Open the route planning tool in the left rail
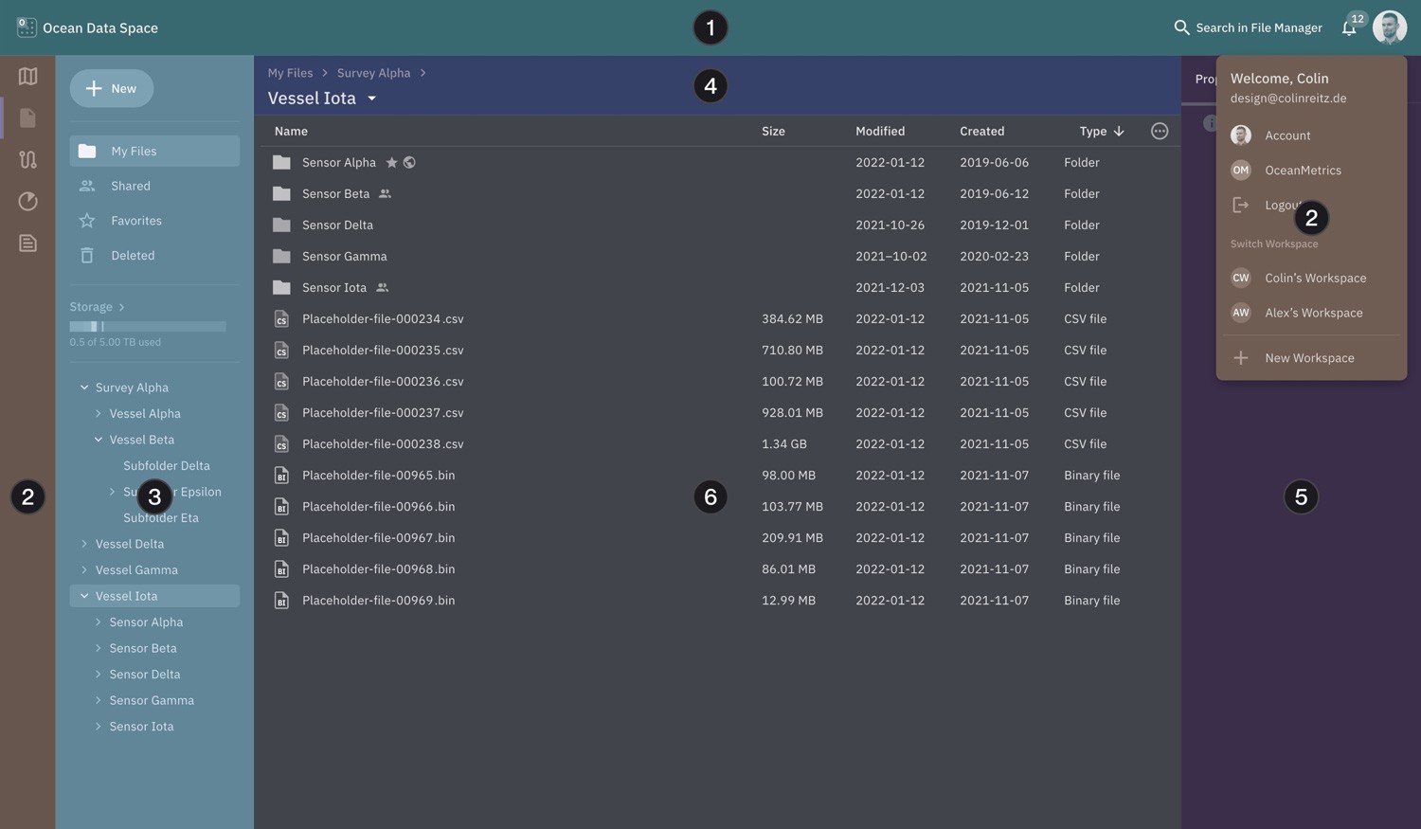The image size is (1421, 829). click(27, 159)
